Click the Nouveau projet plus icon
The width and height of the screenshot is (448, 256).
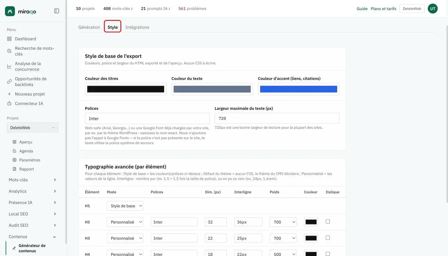9,94
